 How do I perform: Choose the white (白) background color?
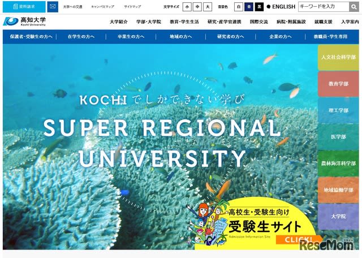point(239,7)
